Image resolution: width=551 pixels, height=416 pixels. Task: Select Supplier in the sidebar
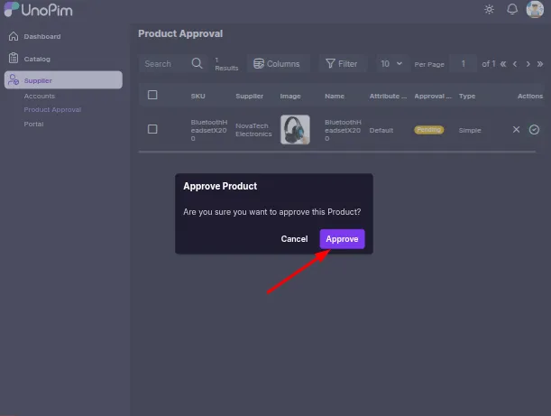click(63, 80)
